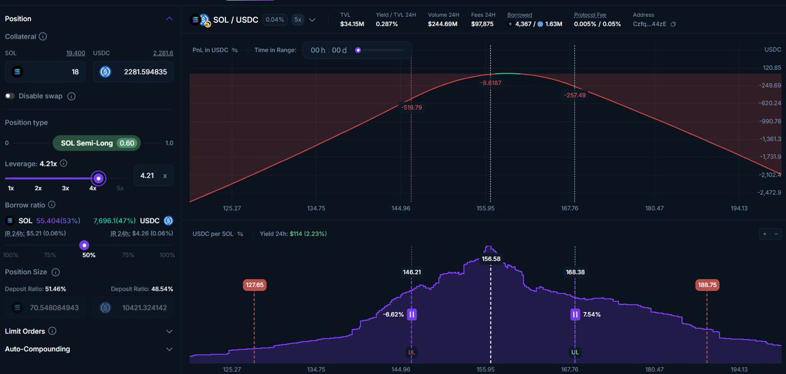The height and width of the screenshot is (374, 786).
Task: Click the Fees 24H $97,875 value
Action: click(x=482, y=24)
